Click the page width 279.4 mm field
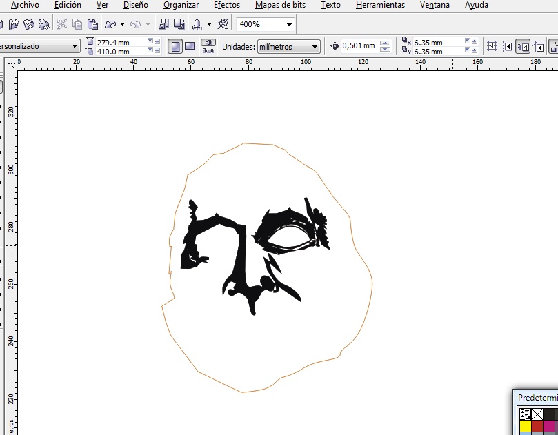 point(121,42)
